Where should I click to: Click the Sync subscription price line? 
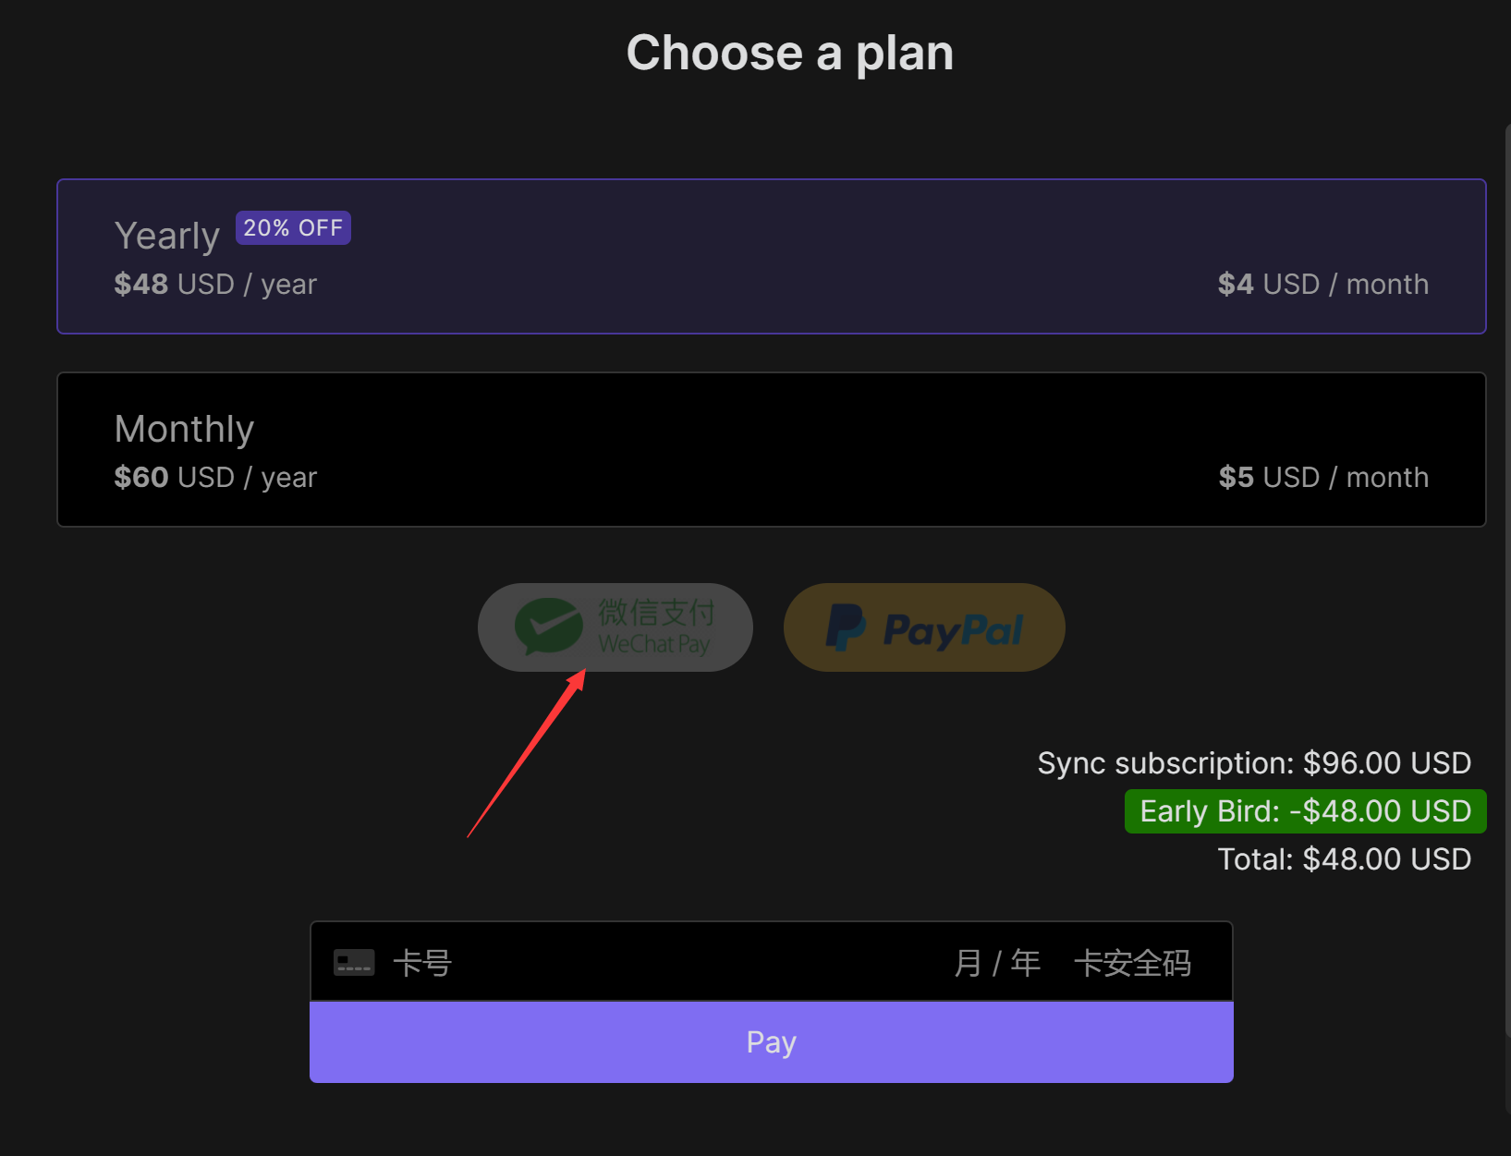pos(1253,763)
